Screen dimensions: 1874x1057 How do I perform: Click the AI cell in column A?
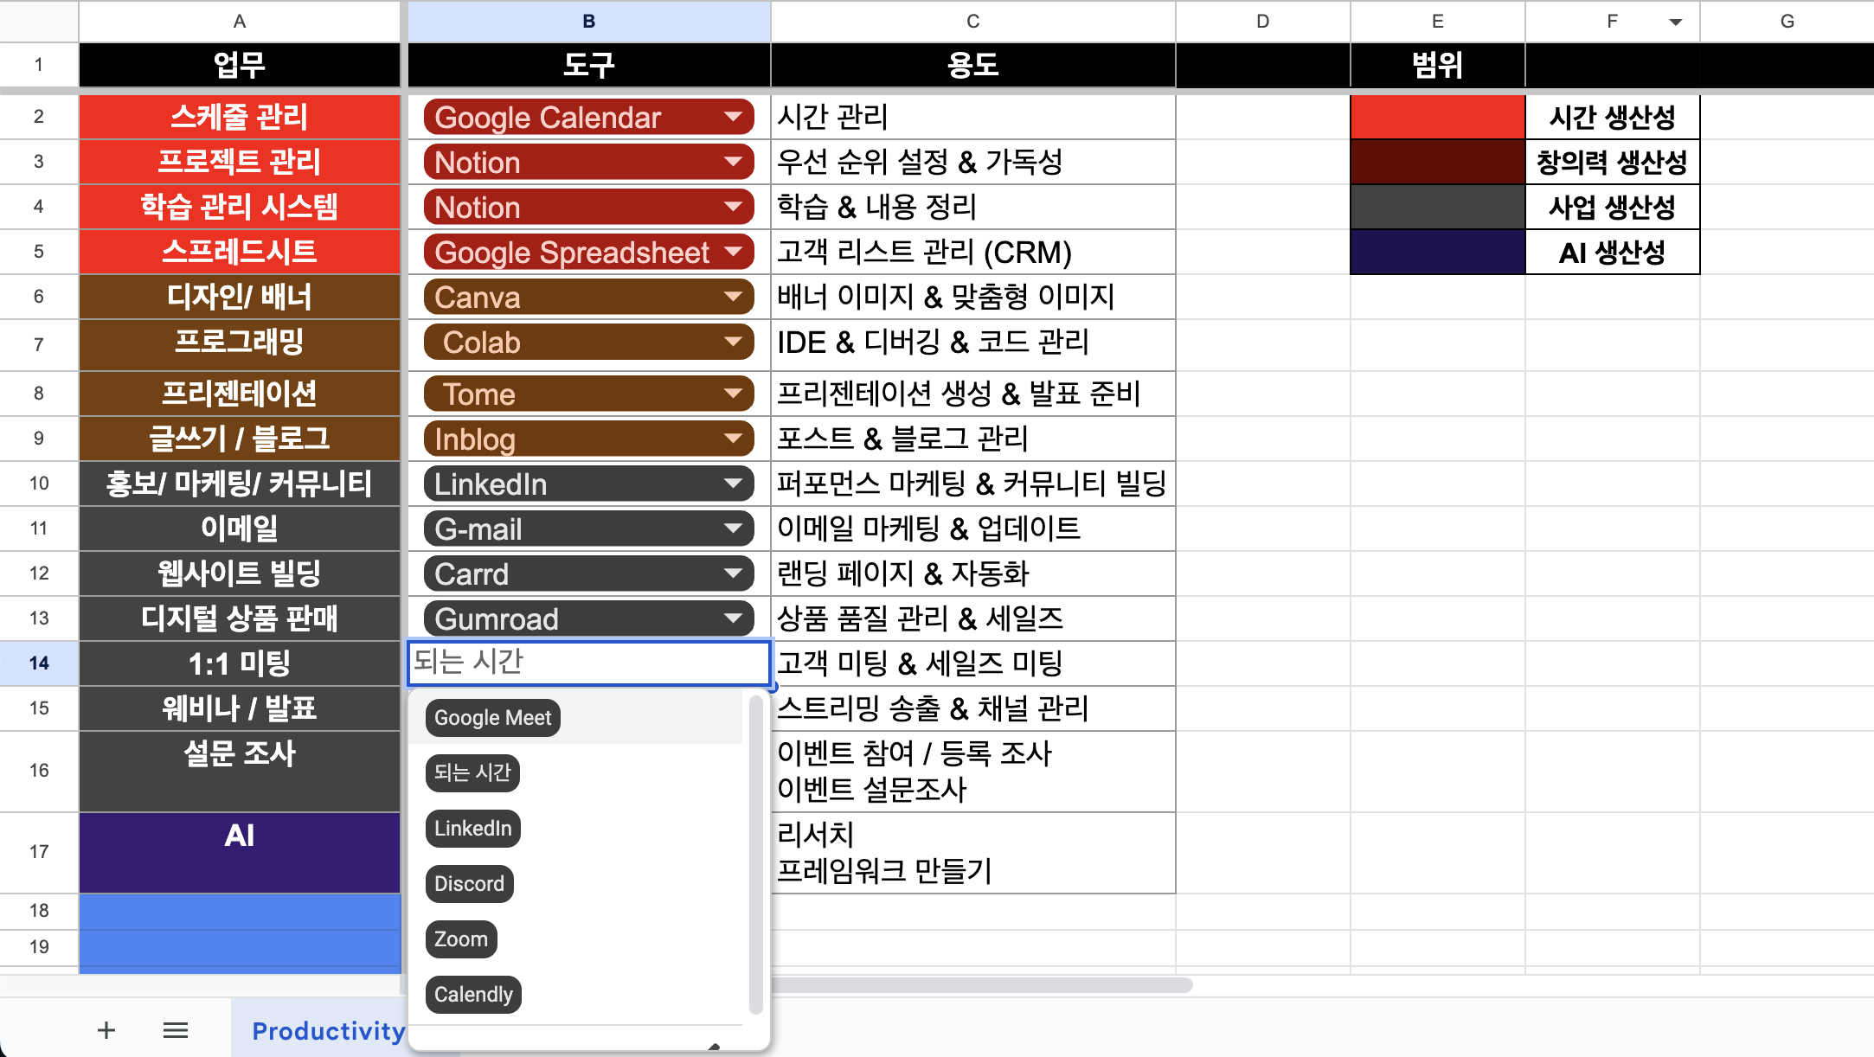pyautogui.click(x=240, y=852)
